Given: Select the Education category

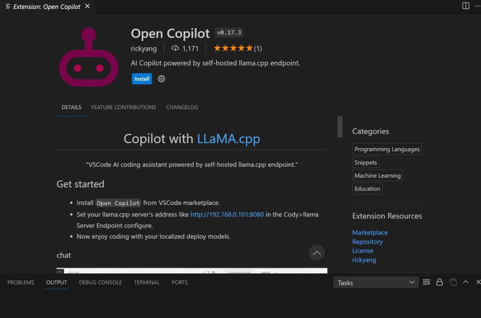Looking at the screenshot, I should (367, 189).
